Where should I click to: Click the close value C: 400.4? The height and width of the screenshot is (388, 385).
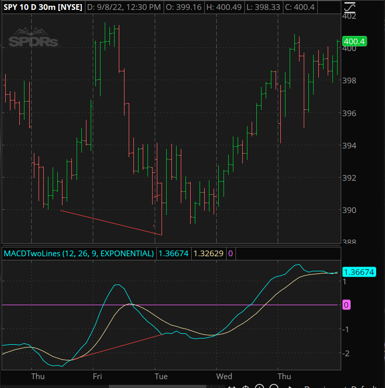coord(300,7)
